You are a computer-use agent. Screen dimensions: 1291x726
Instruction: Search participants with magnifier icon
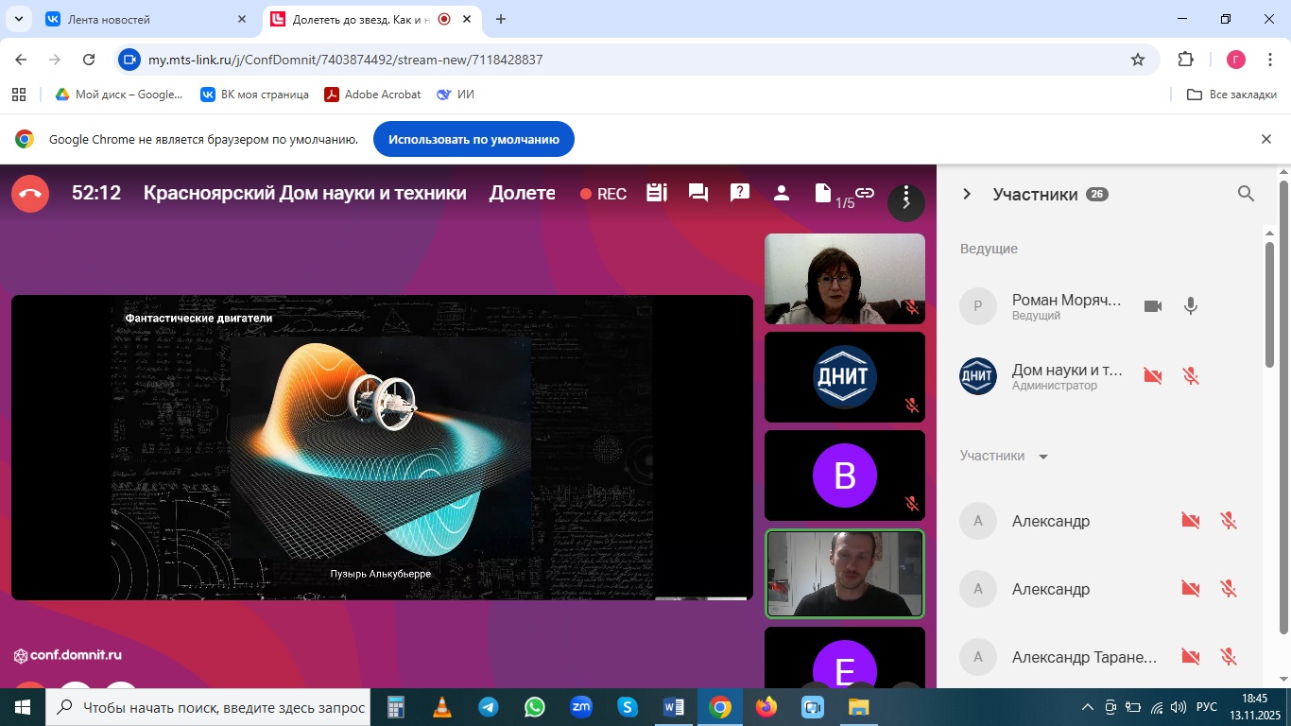pyautogui.click(x=1246, y=194)
